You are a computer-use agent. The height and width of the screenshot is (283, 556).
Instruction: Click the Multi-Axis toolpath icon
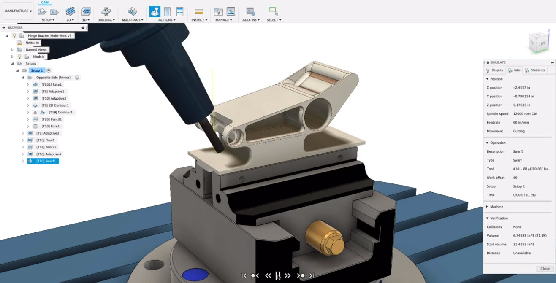click(x=132, y=11)
